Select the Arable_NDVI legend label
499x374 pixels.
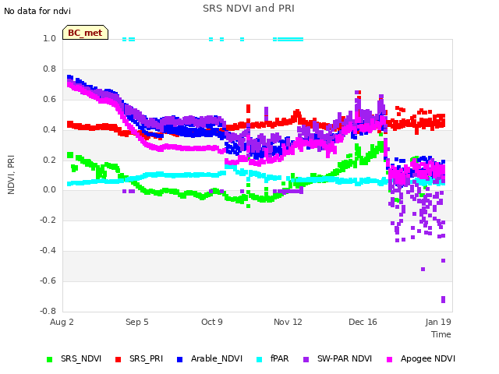coord(217,358)
